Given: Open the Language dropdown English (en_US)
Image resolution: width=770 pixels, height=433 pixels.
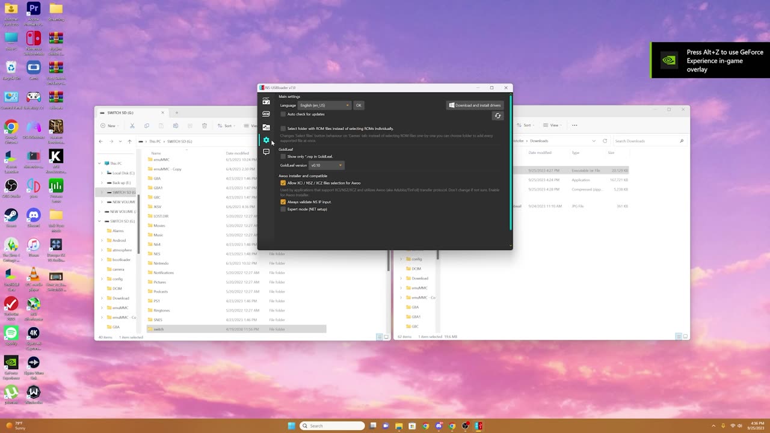Looking at the screenshot, I should pos(324,105).
